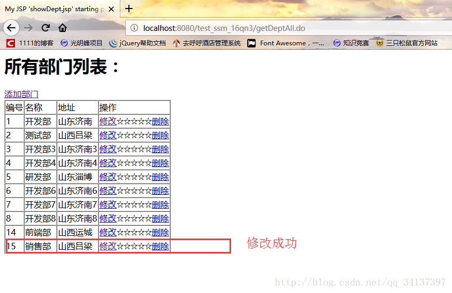View site info icon in address bar
452x293 pixels.
[134, 28]
